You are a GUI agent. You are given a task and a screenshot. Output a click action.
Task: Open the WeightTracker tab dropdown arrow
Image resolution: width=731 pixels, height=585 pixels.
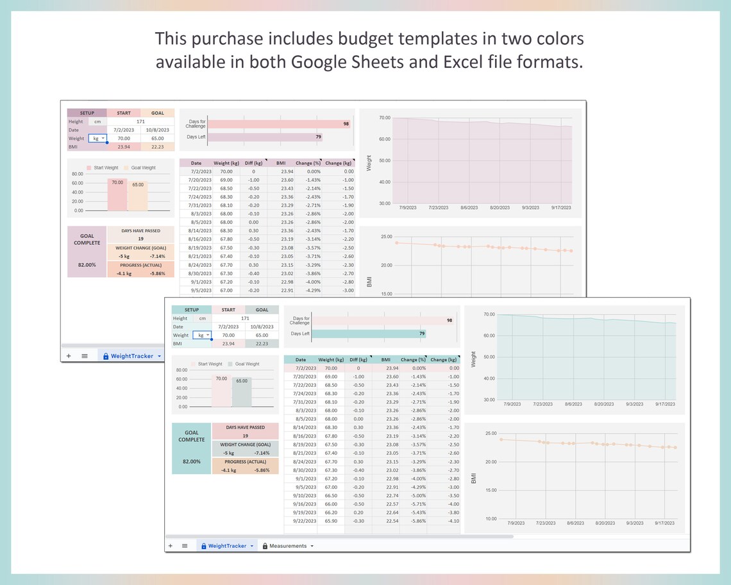tap(158, 355)
